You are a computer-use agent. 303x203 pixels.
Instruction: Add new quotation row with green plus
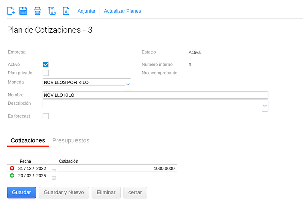[x=12, y=176]
